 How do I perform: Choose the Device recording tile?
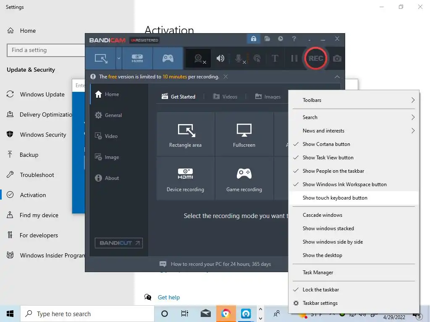[185, 178]
